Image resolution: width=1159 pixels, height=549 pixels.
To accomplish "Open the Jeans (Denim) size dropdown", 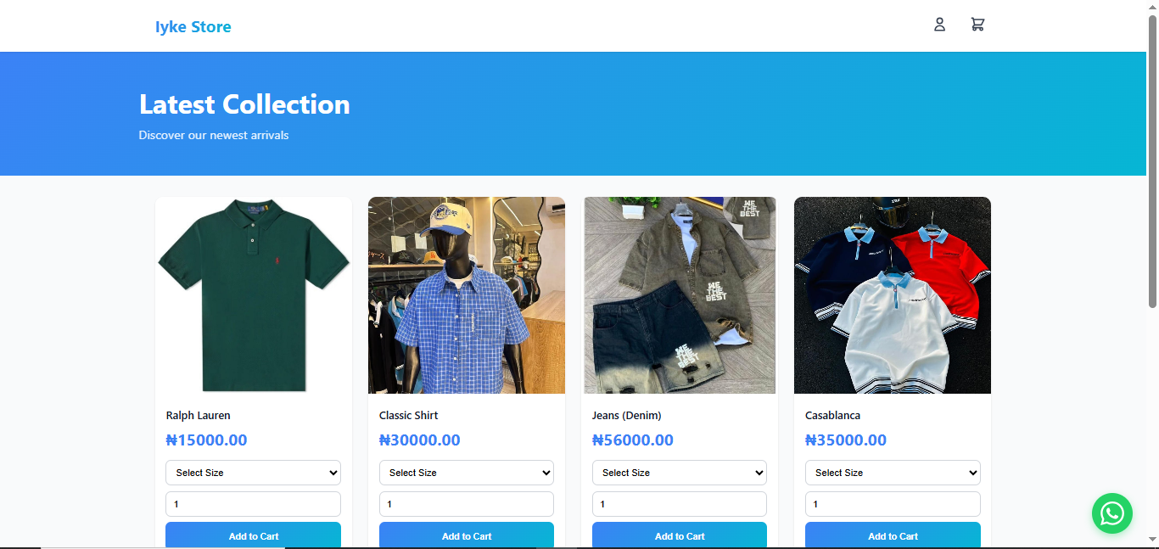I will tap(679, 473).
